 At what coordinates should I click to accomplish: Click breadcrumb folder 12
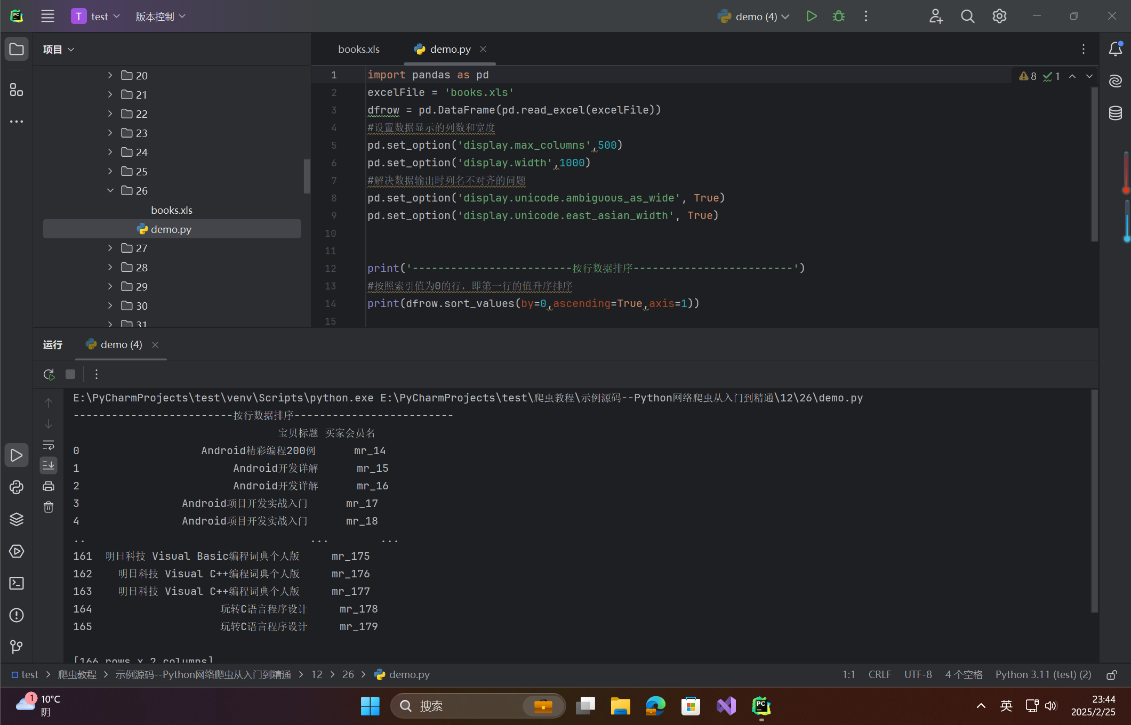point(317,675)
